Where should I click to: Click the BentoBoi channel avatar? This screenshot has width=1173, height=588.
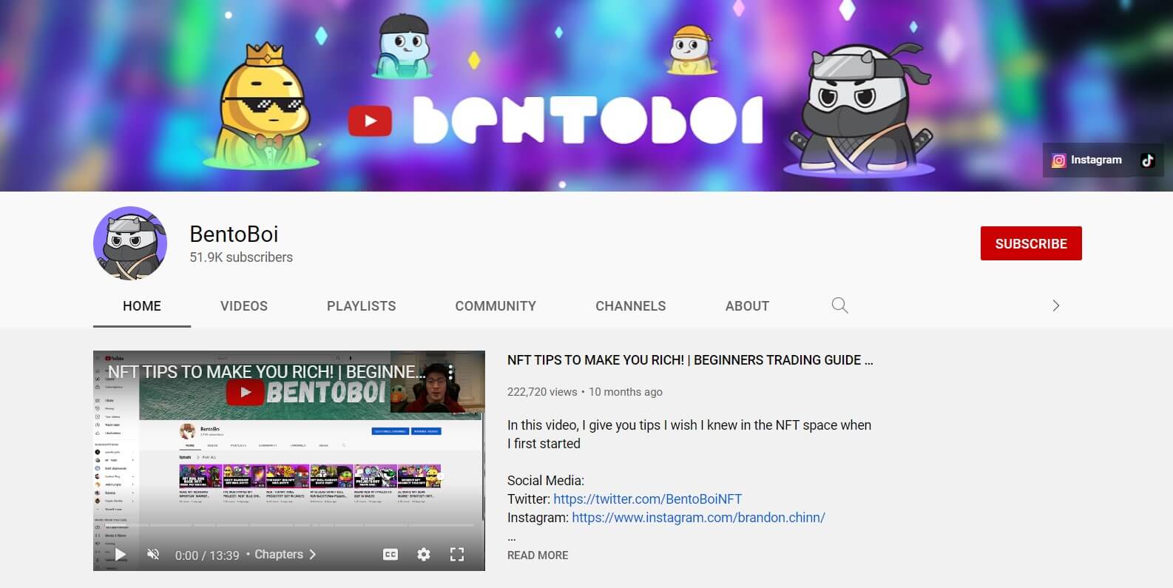[x=130, y=243]
